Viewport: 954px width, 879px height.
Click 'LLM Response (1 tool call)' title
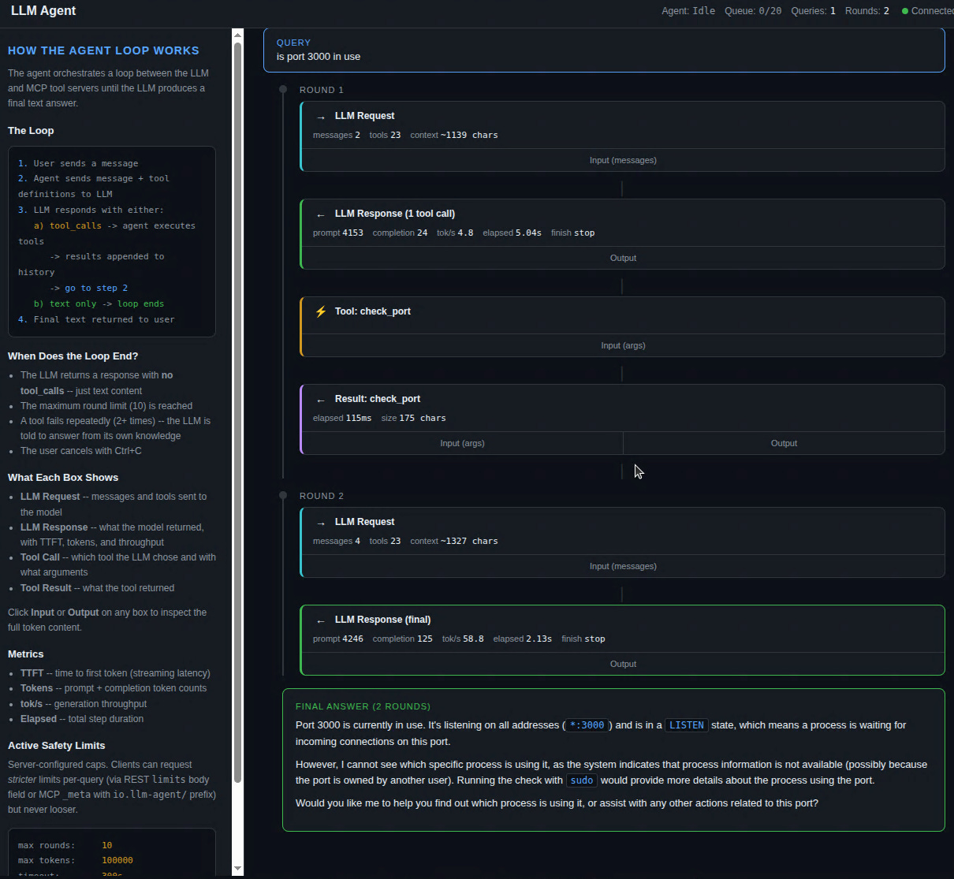click(x=395, y=214)
